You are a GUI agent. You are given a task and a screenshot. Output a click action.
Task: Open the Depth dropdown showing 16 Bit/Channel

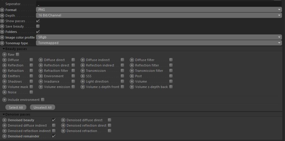click(159, 15)
